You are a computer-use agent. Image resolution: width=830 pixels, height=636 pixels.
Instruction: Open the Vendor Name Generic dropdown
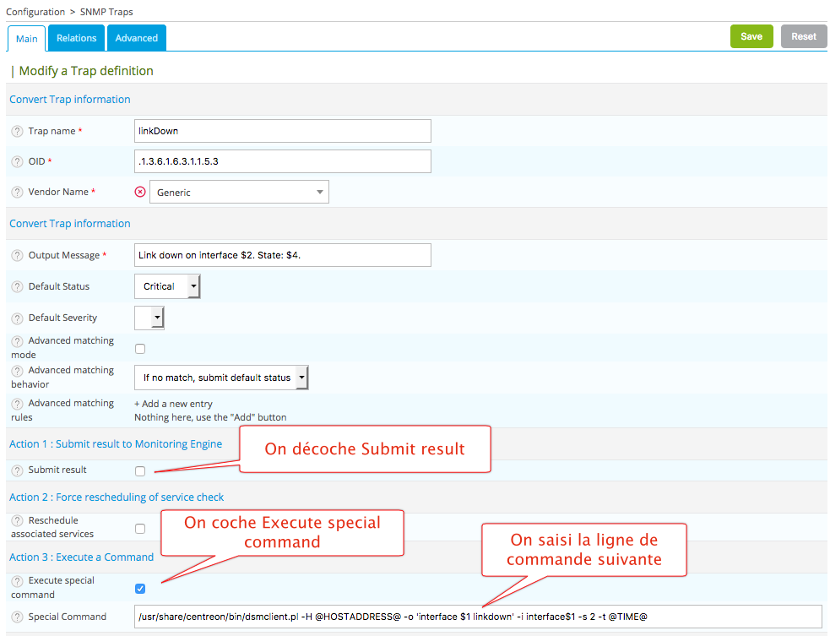(239, 193)
